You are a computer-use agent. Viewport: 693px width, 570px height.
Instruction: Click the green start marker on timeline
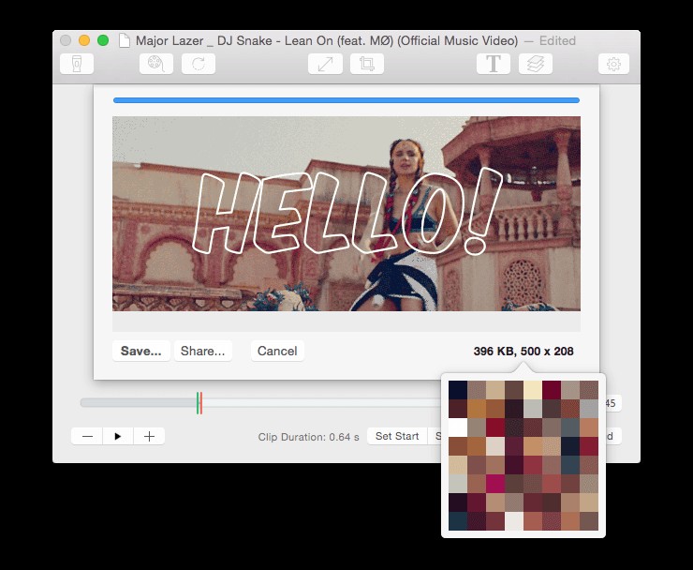coord(198,403)
